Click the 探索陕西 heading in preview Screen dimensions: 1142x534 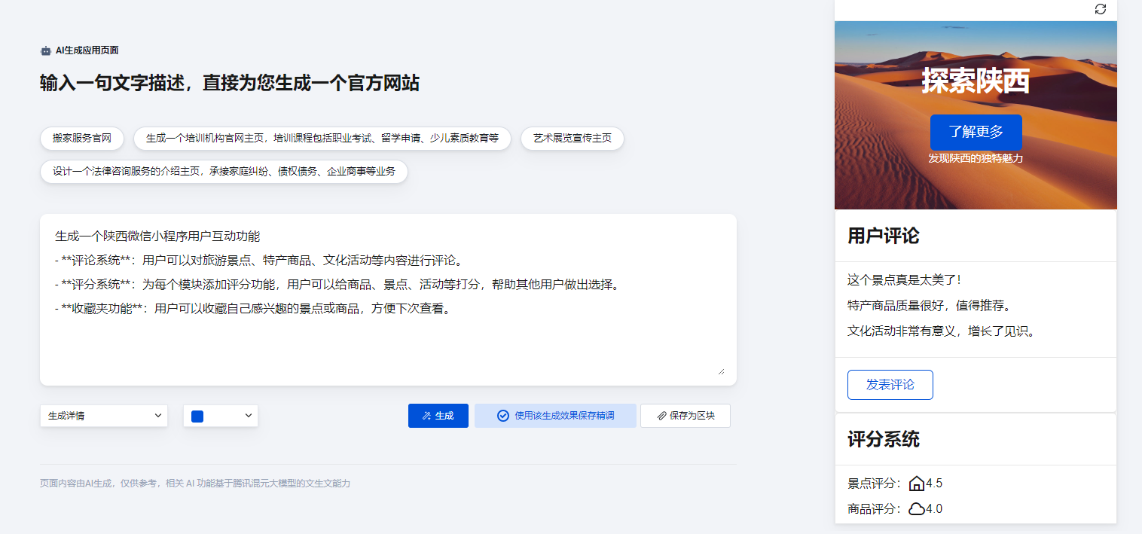pyautogui.click(x=976, y=81)
